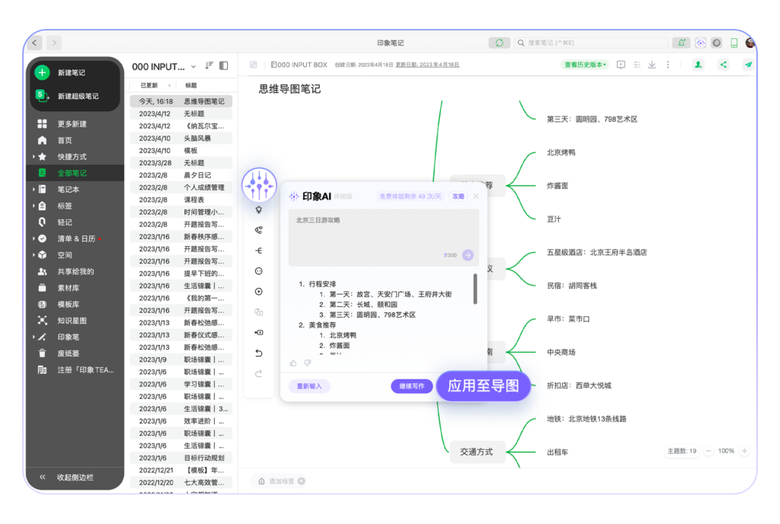
Task: Expand the 标签 tags arrow
Action: (34, 206)
